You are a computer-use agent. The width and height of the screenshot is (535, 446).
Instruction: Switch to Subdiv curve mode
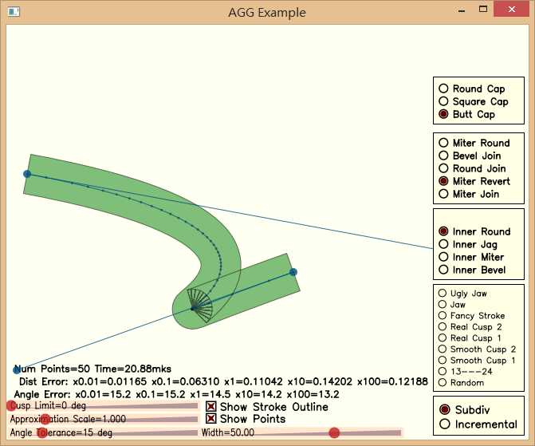coord(464,409)
